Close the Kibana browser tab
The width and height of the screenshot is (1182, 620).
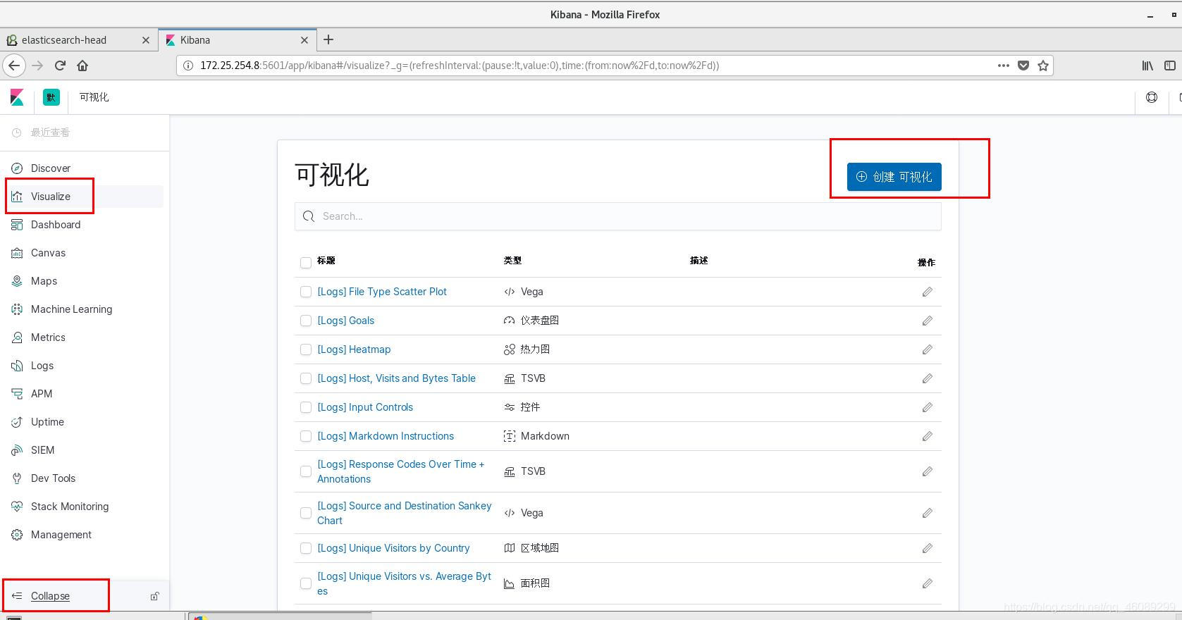click(304, 40)
